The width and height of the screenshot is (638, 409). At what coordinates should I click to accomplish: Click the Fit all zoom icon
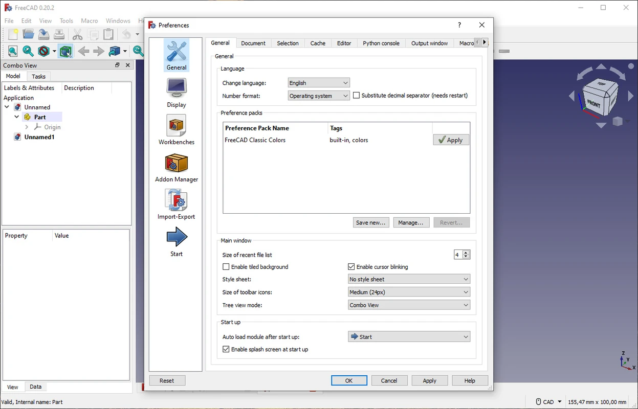point(13,51)
